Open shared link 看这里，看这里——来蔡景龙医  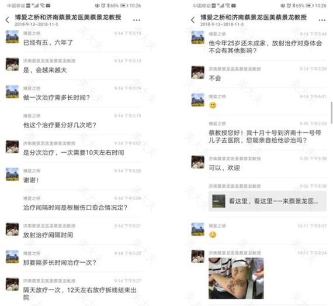coord(268,201)
